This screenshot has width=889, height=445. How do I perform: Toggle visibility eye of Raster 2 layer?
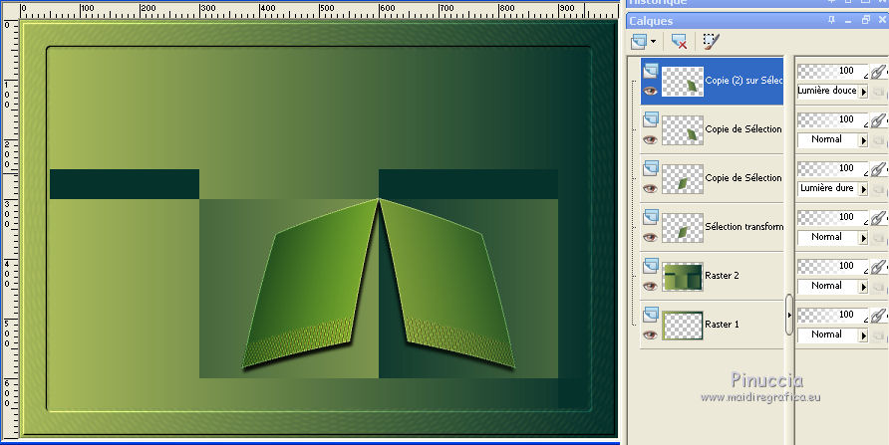[651, 286]
